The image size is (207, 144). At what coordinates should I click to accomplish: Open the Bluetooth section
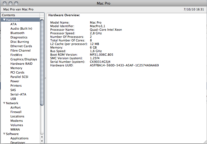pyautogui.click(x=17, y=33)
